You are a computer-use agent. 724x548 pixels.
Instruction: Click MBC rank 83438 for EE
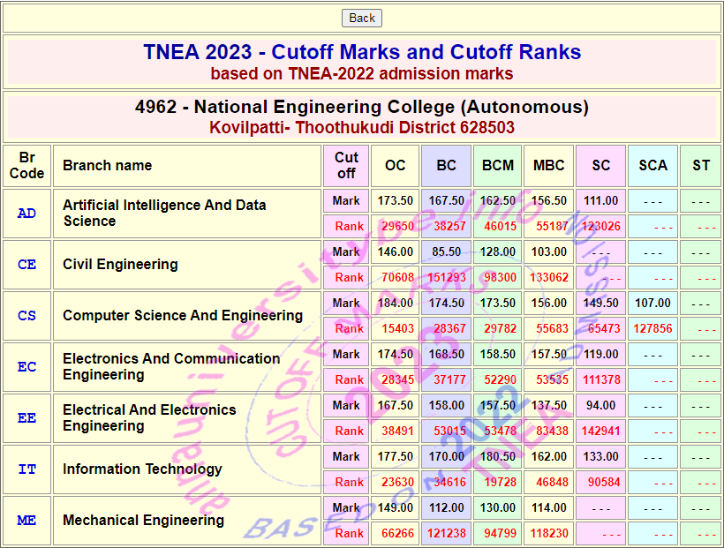click(552, 432)
